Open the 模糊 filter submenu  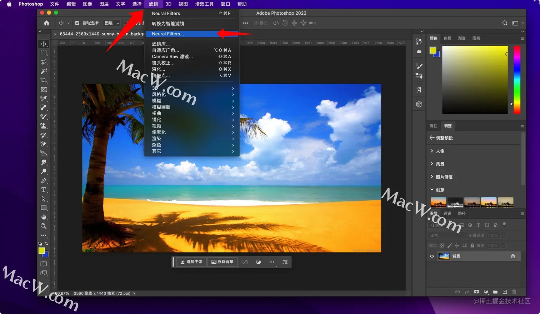click(192, 101)
